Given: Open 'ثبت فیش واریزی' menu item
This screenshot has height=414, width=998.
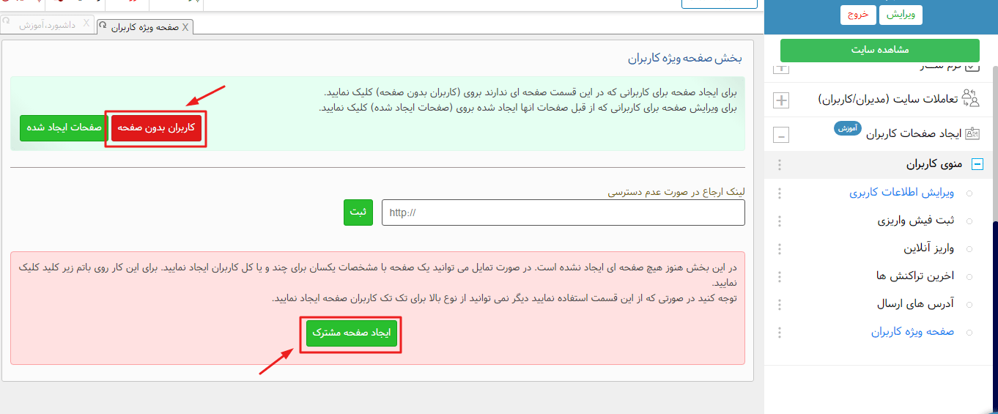Looking at the screenshot, I should (916, 221).
